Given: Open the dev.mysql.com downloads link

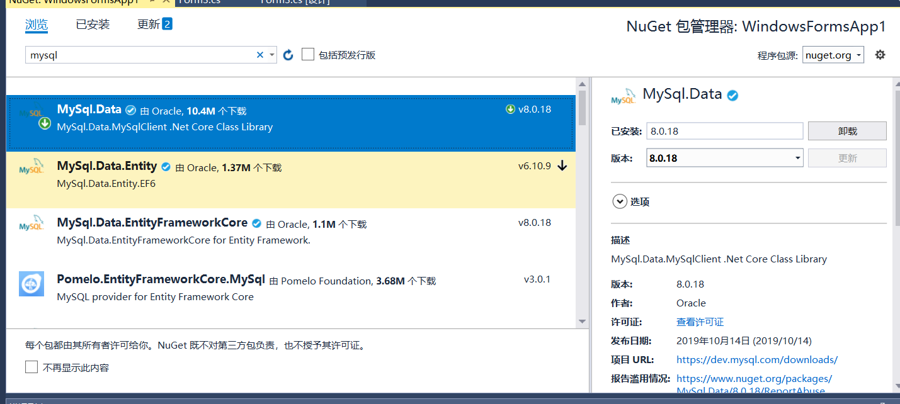Looking at the screenshot, I should pos(757,360).
